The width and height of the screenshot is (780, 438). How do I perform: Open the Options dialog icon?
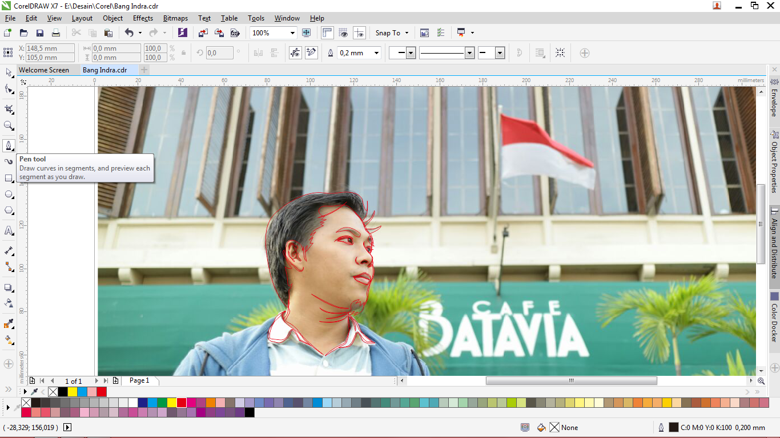tap(440, 33)
